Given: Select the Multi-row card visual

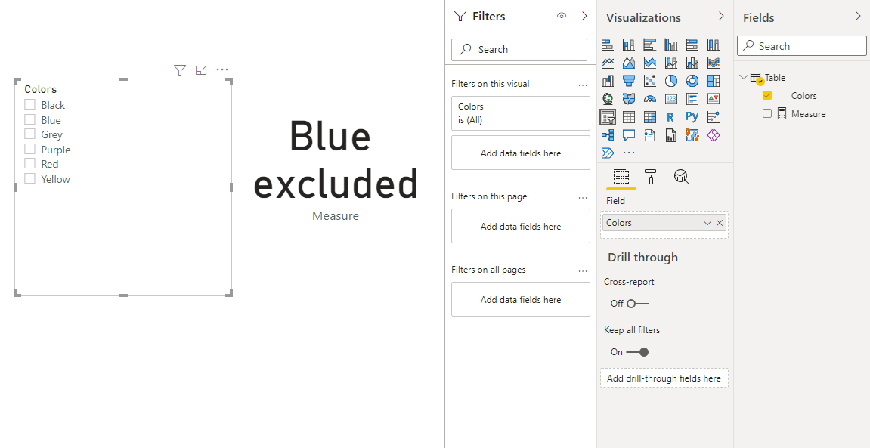Looking at the screenshot, I should 692,99.
